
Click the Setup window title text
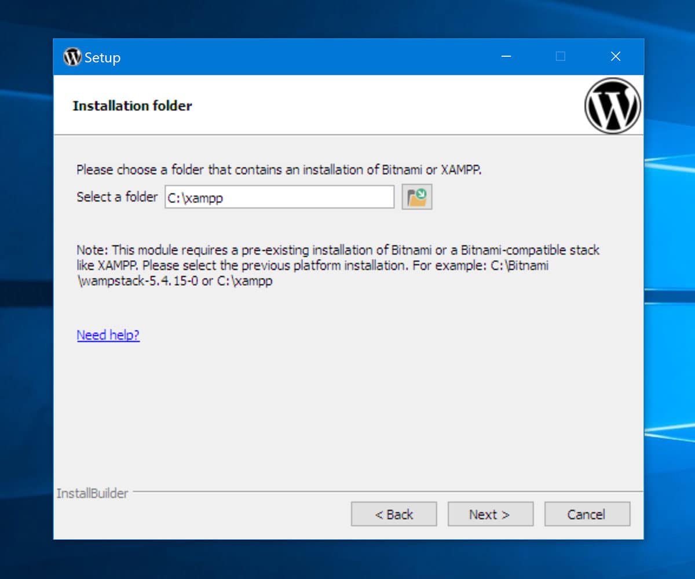point(103,57)
